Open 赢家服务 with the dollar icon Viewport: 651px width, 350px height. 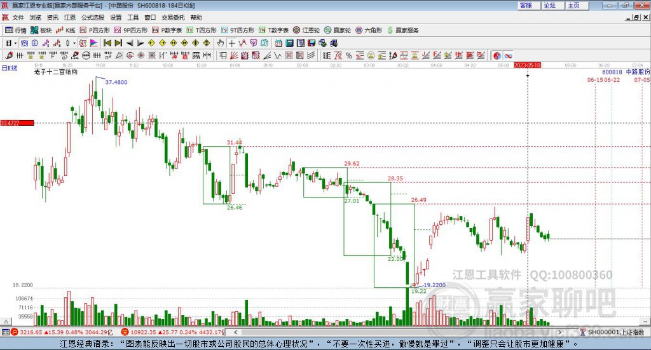point(402,30)
